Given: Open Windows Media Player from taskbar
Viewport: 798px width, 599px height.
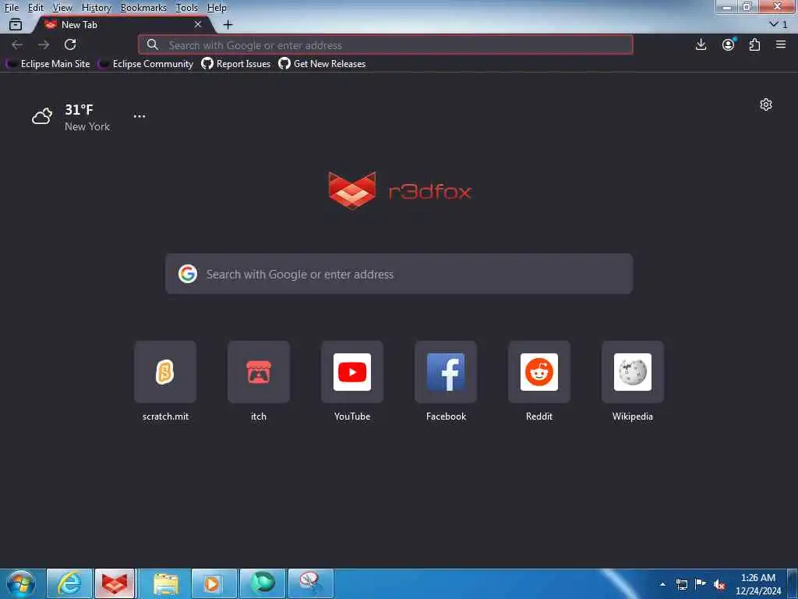Looking at the screenshot, I should [x=214, y=583].
